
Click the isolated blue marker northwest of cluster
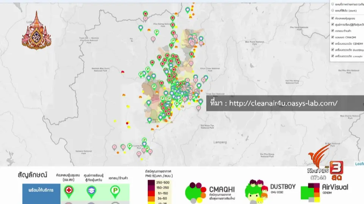pyautogui.click(x=140, y=28)
